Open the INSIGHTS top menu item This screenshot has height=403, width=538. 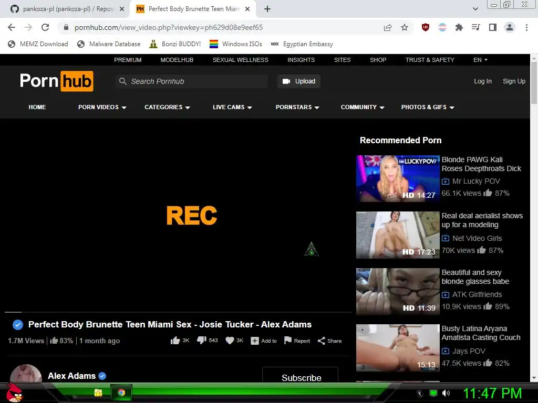(x=301, y=60)
